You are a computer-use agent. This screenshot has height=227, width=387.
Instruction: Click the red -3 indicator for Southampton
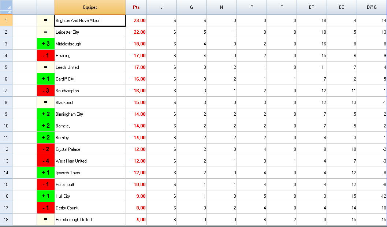coord(46,91)
